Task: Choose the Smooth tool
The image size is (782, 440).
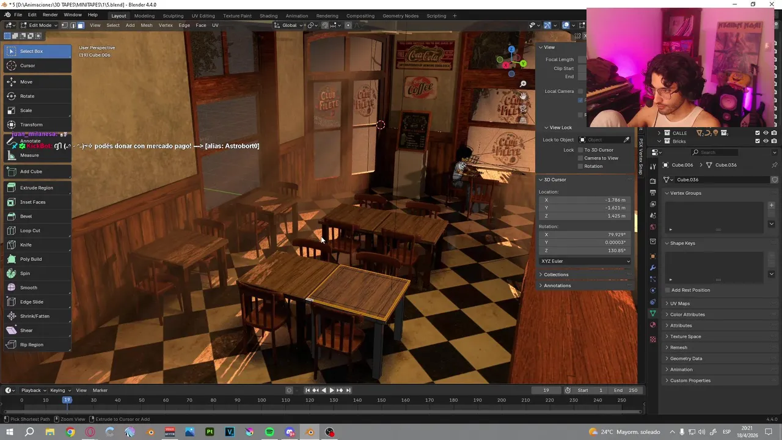Action: [37, 288]
